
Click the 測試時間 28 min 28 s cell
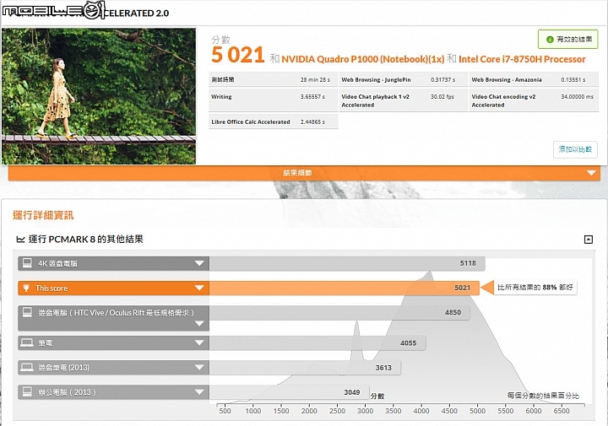coord(274,80)
